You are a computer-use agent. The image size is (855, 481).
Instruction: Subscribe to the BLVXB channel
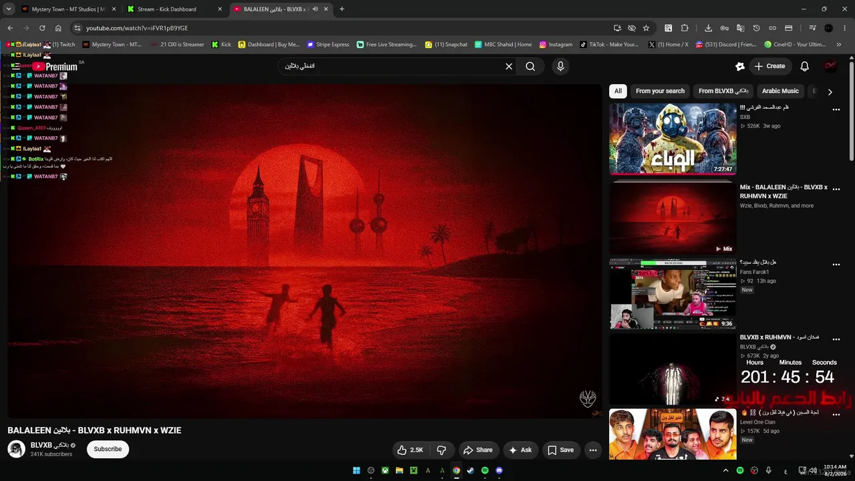point(108,450)
